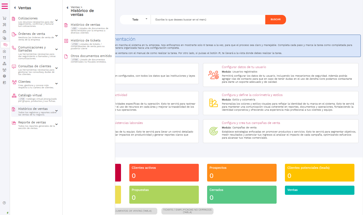Screen dimensions: 363x215
Task: Expand Órdenes de venta chevron
Action: [x=56, y=36]
